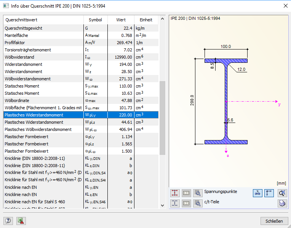Click the Schließen button
291x228 pixels.
274,221
